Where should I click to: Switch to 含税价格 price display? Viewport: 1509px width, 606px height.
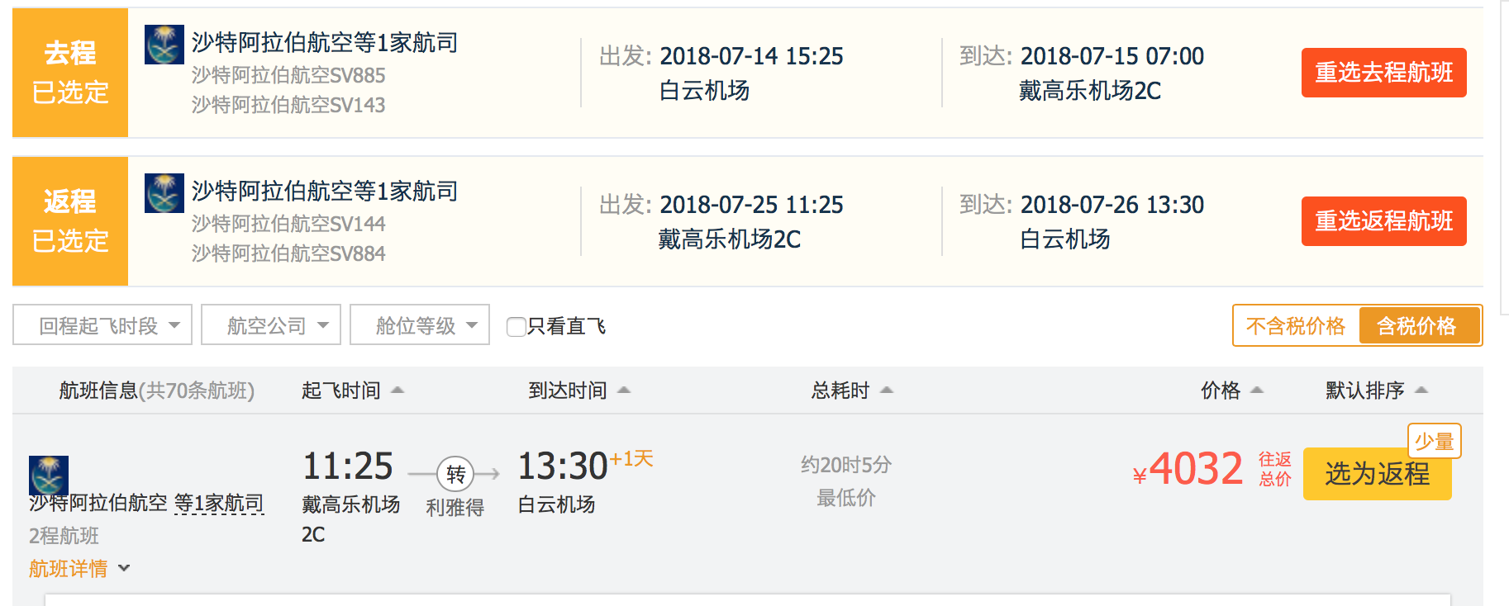click(x=1416, y=326)
